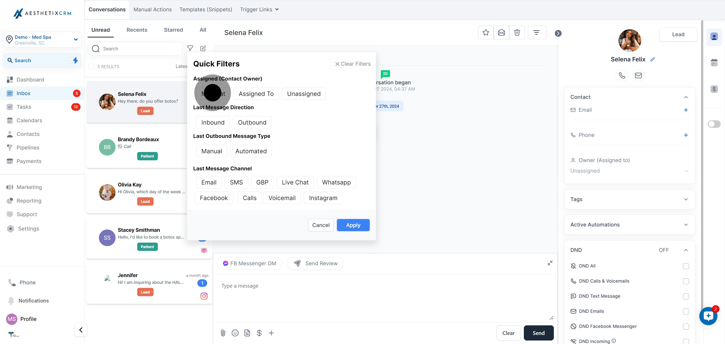Click the Clear Filters link
Image resolution: width=725 pixels, height=344 pixels.
(x=353, y=64)
